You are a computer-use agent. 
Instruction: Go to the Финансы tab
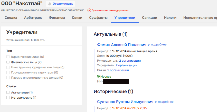(57, 18)
